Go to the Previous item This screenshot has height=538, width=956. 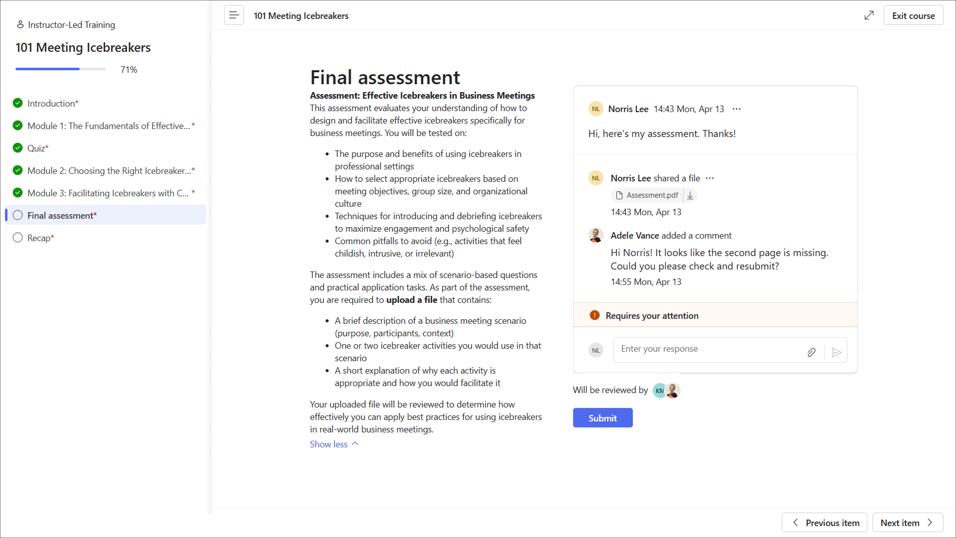pos(825,523)
